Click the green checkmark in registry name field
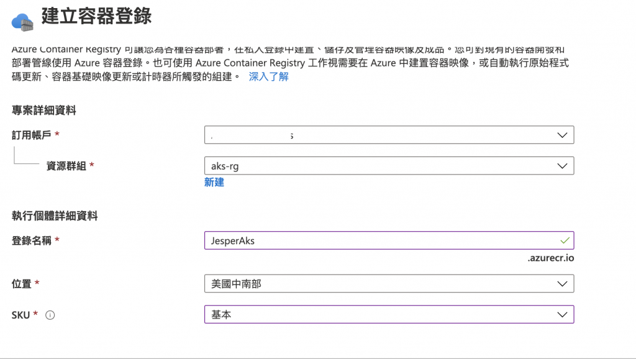Screen dimensions: 636x359 565,240
